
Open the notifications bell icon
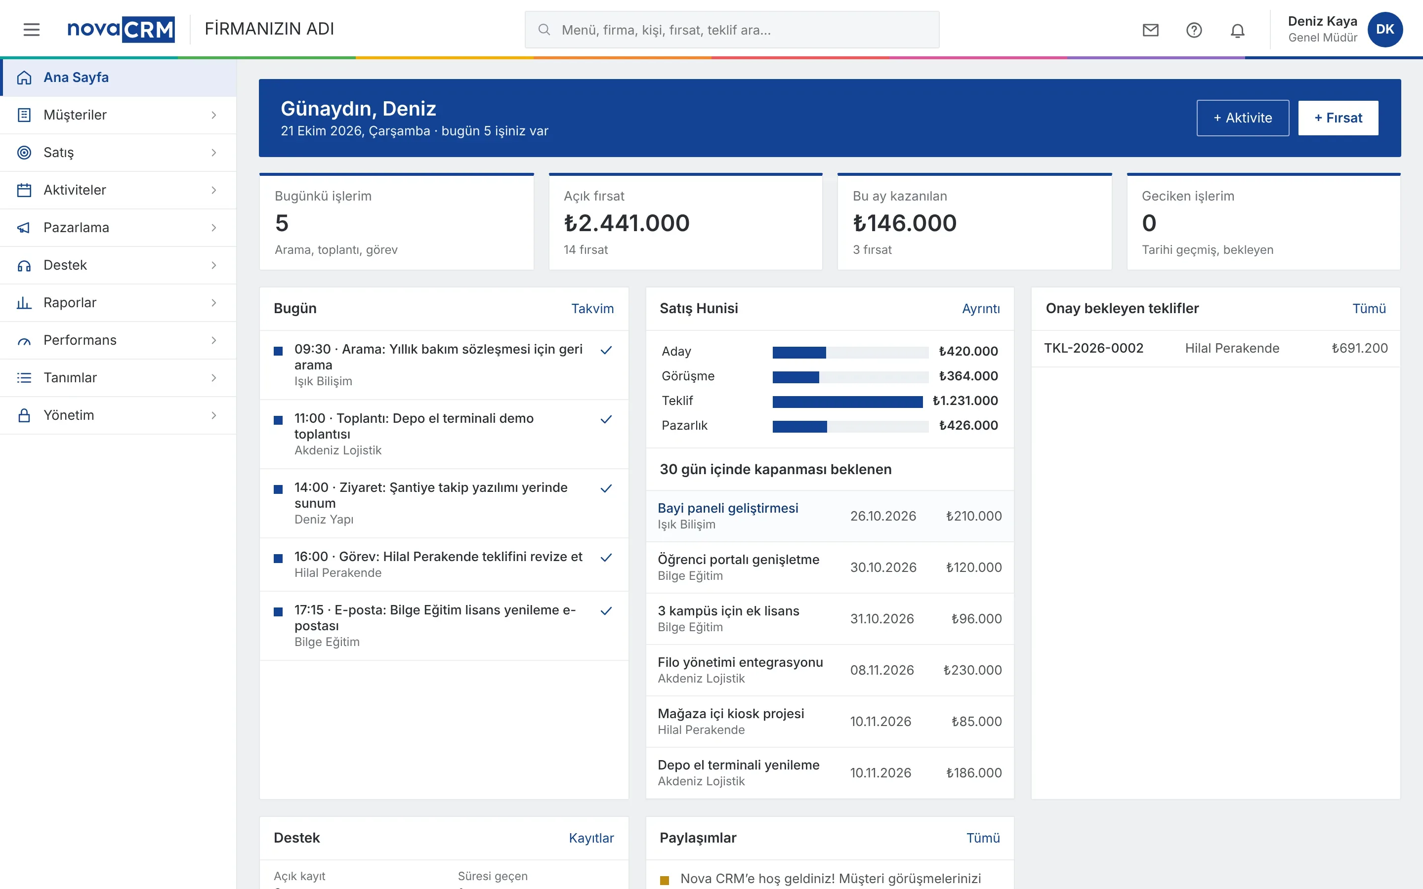point(1237,30)
